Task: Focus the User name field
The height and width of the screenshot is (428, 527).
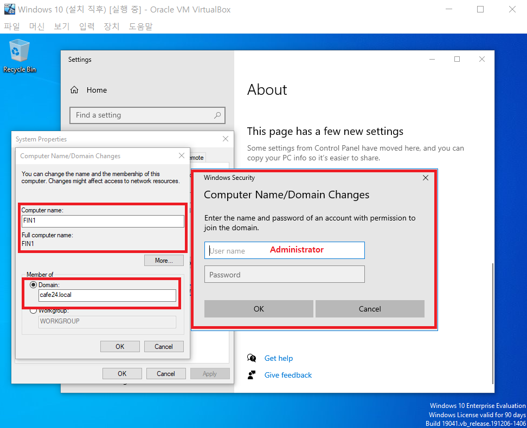Action: click(x=284, y=250)
